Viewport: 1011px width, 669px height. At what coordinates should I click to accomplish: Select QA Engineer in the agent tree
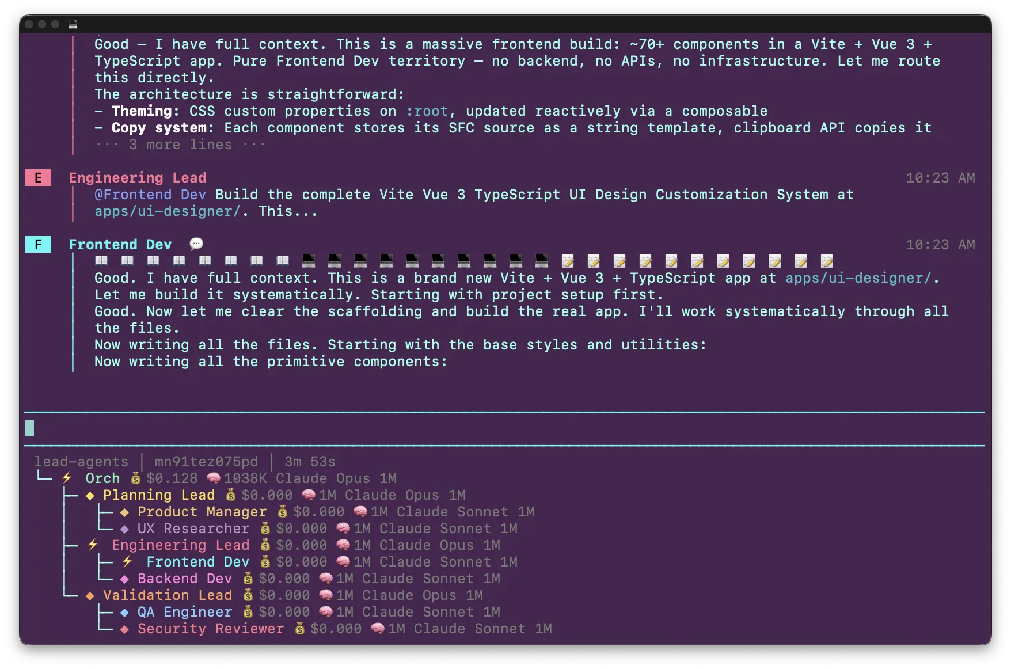[184, 612]
